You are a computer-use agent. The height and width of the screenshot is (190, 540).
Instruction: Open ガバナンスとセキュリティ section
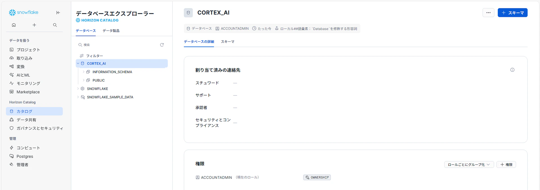[x=34, y=128]
